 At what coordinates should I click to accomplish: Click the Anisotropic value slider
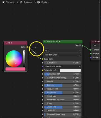[63, 96]
